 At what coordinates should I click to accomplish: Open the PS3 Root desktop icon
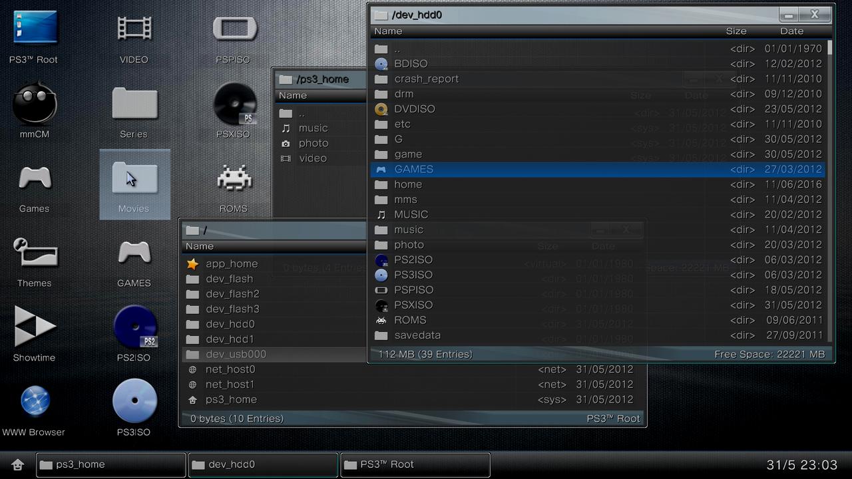point(34,30)
